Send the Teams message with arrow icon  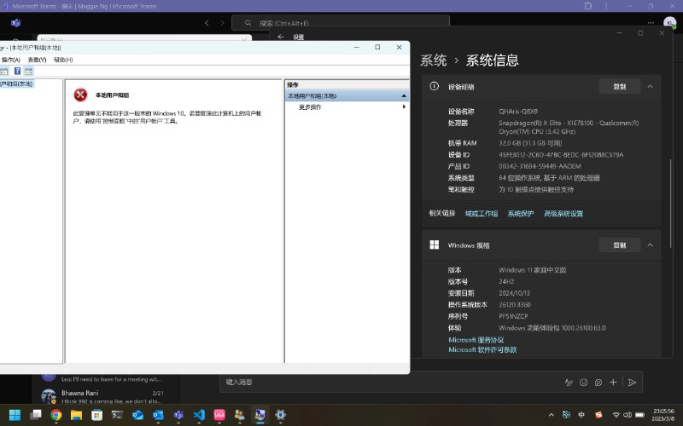(x=632, y=382)
